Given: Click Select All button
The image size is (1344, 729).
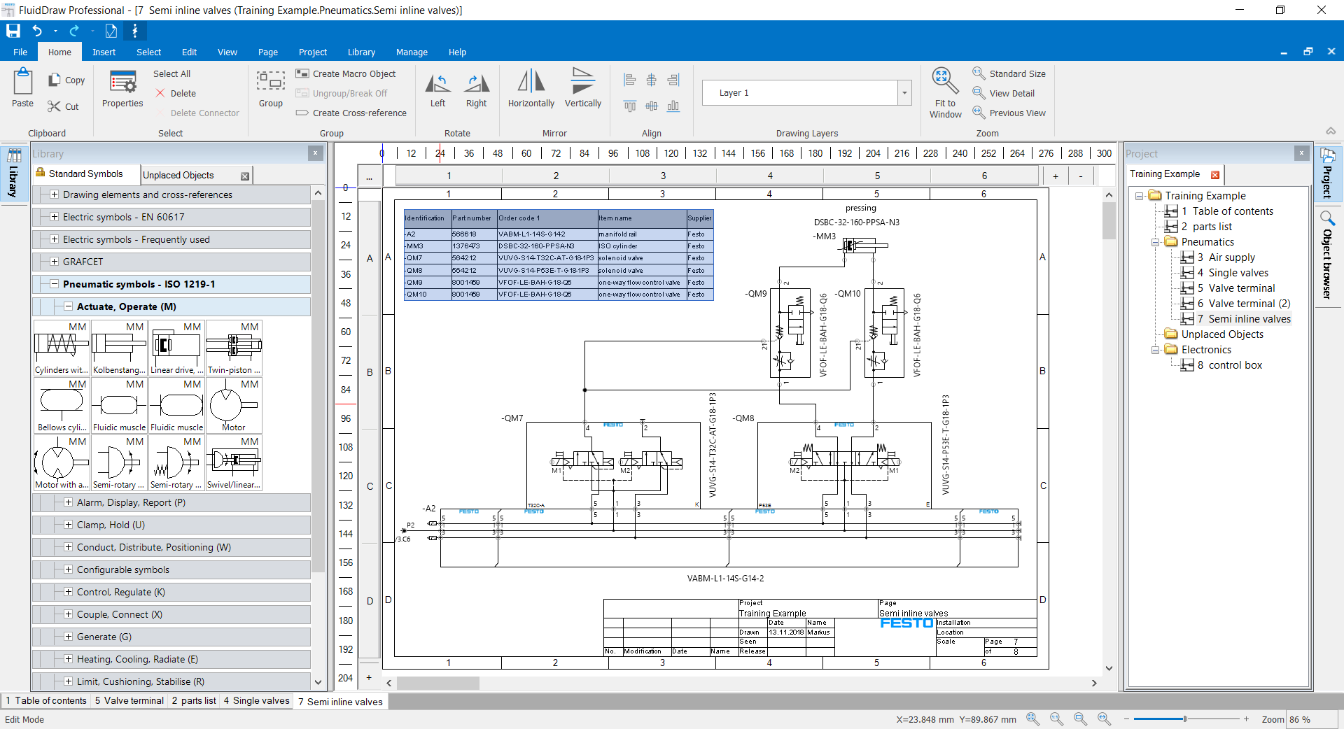Looking at the screenshot, I should [x=171, y=73].
